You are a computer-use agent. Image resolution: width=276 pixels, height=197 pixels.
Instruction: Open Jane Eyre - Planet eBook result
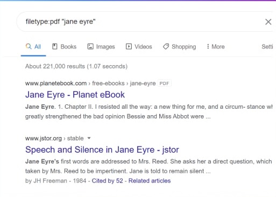click(75, 95)
